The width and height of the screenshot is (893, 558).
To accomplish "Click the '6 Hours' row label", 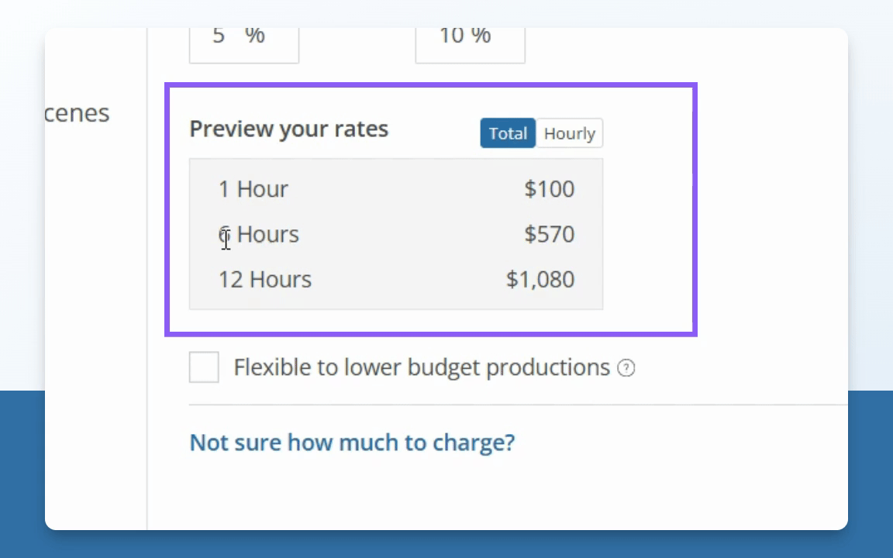I will (x=259, y=234).
